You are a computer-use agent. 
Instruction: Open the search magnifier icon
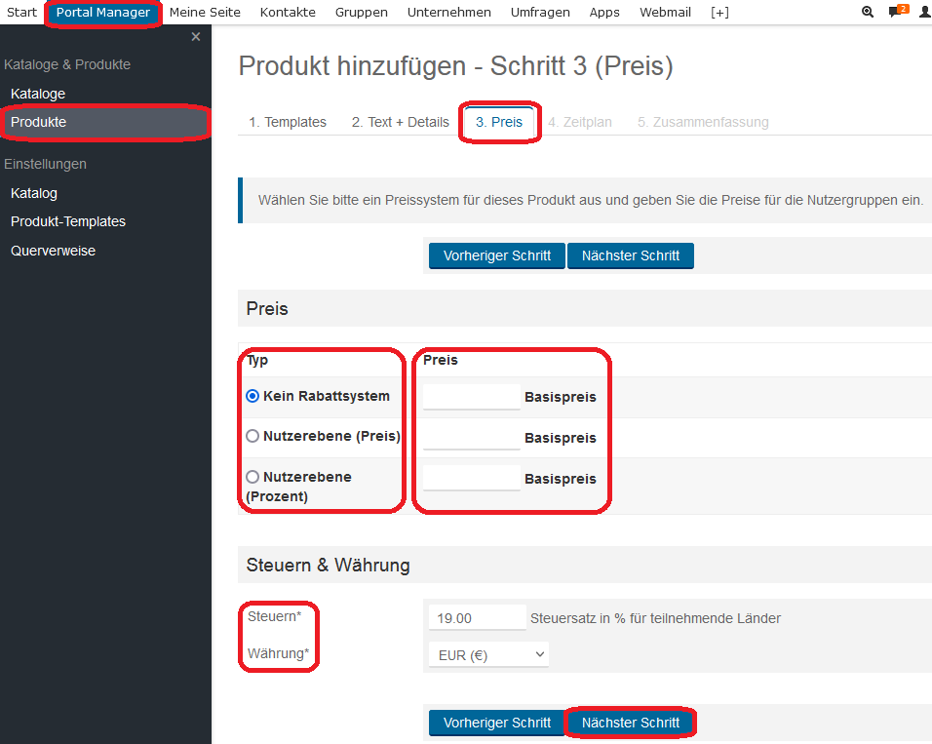tap(868, 13)
